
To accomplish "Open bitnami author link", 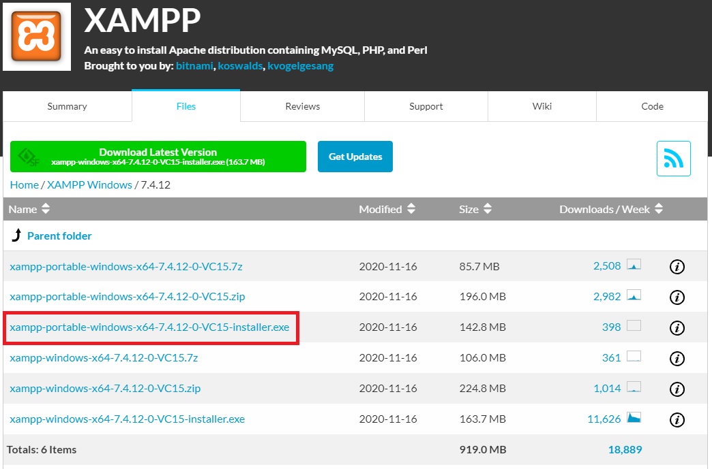I will click(194, 66).
